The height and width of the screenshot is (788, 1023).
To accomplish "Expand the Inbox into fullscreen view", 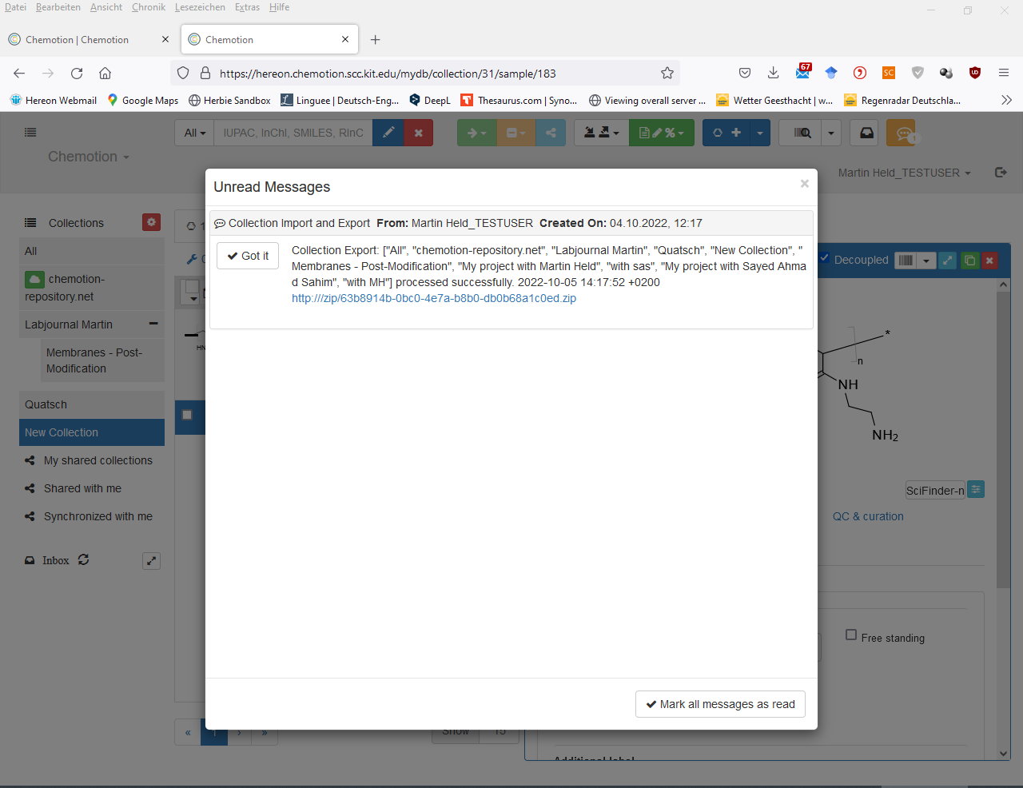I will pos(151,560).
